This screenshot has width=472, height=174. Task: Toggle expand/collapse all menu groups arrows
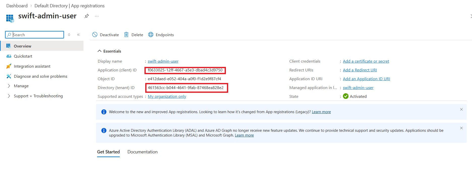69,35
